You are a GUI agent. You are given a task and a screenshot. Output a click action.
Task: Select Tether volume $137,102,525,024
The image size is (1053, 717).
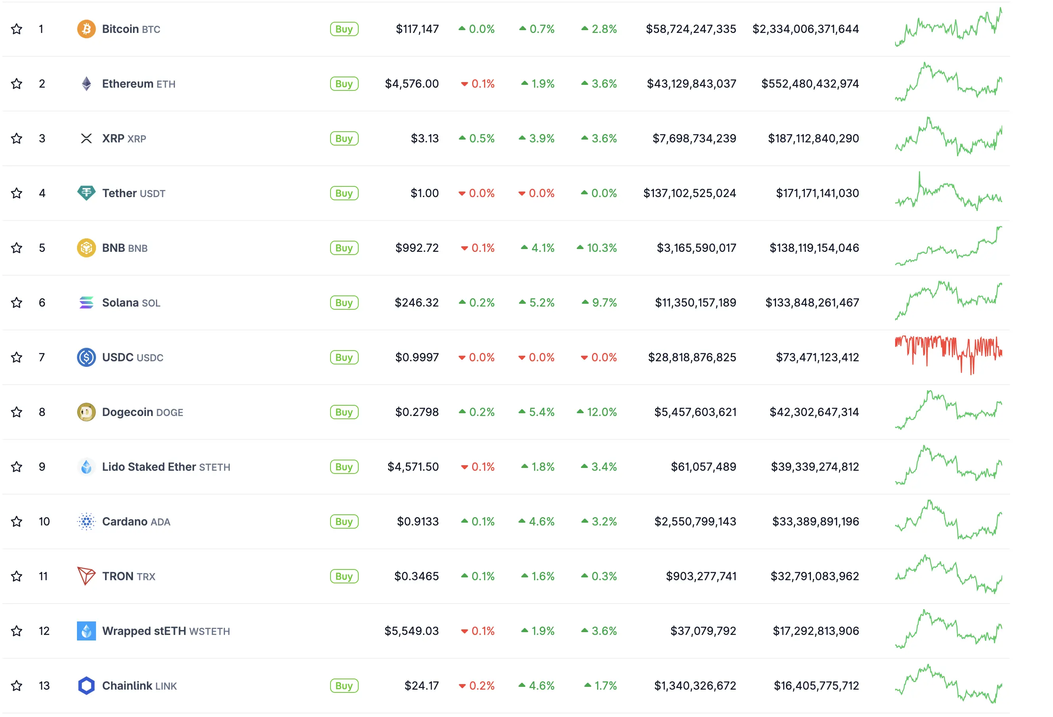point(690,194)
